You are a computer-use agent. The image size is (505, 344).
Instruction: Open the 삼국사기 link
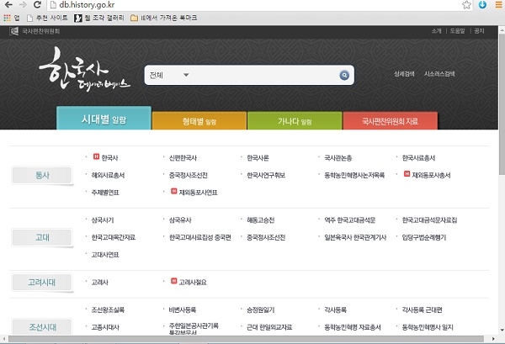coord(103,220)
